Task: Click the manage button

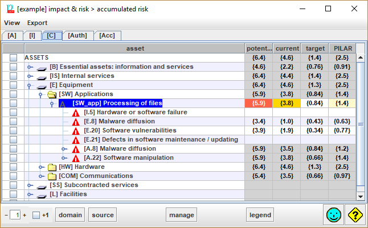Action: point(181,215)
